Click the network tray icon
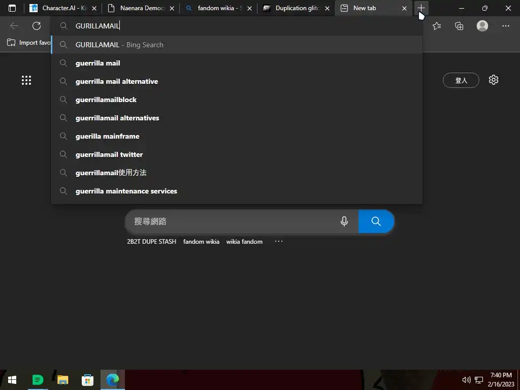The image size is (520, 390). (x=478, y=380)
